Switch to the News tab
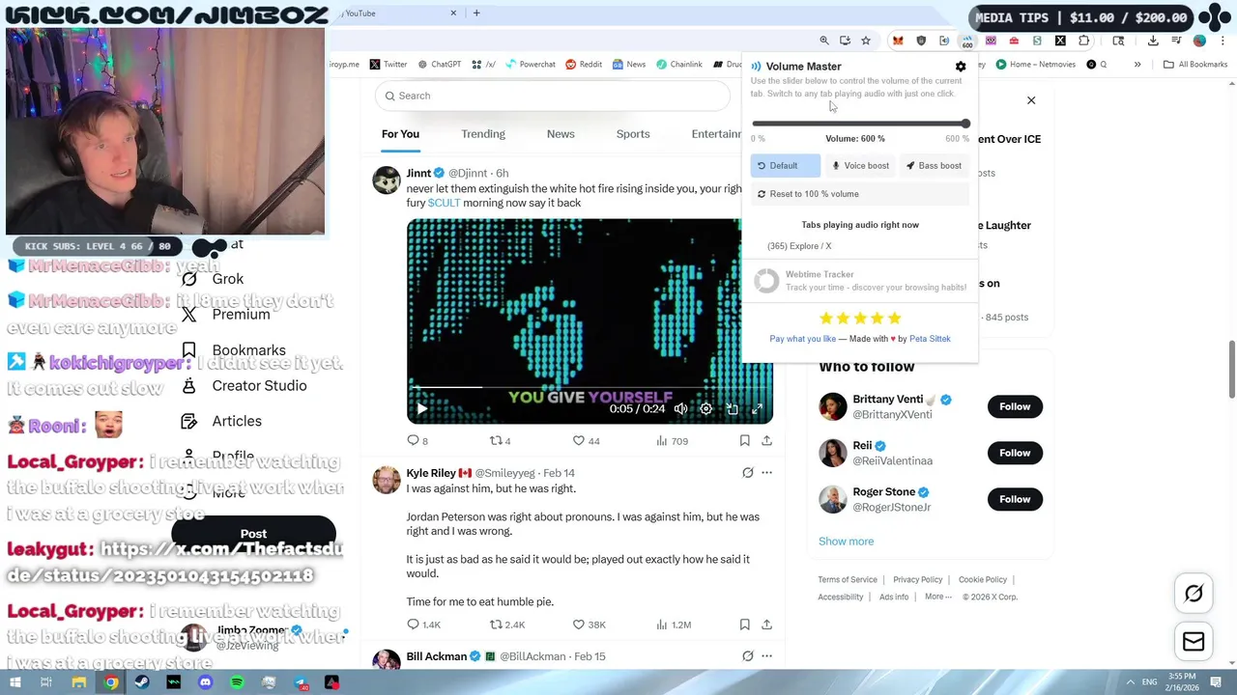Image resolution: width=1237 pixels, height=695 pixels. click(561, 134)
